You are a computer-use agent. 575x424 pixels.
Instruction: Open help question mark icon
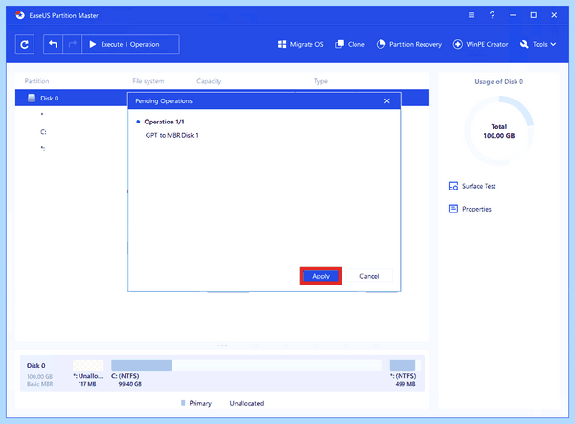pos(493,15)
